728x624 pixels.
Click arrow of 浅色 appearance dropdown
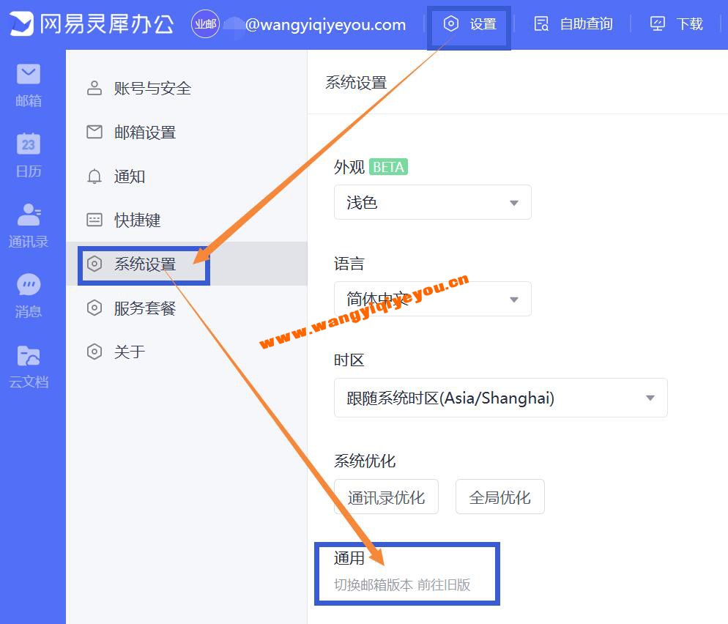[x=514, y=203]
